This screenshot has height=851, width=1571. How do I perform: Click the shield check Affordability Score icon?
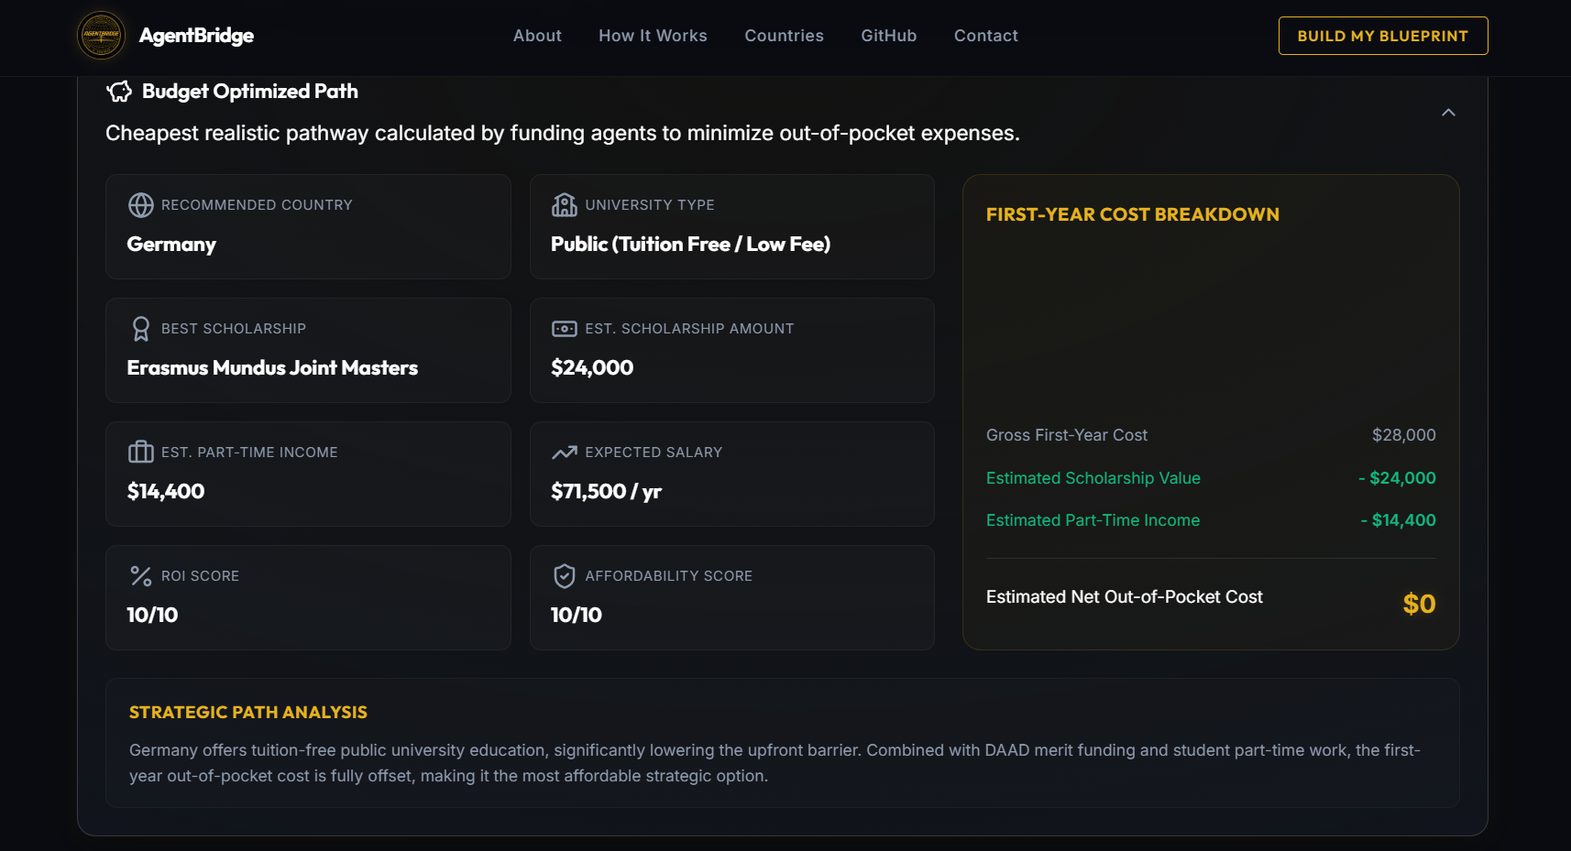tap(565, 576)
